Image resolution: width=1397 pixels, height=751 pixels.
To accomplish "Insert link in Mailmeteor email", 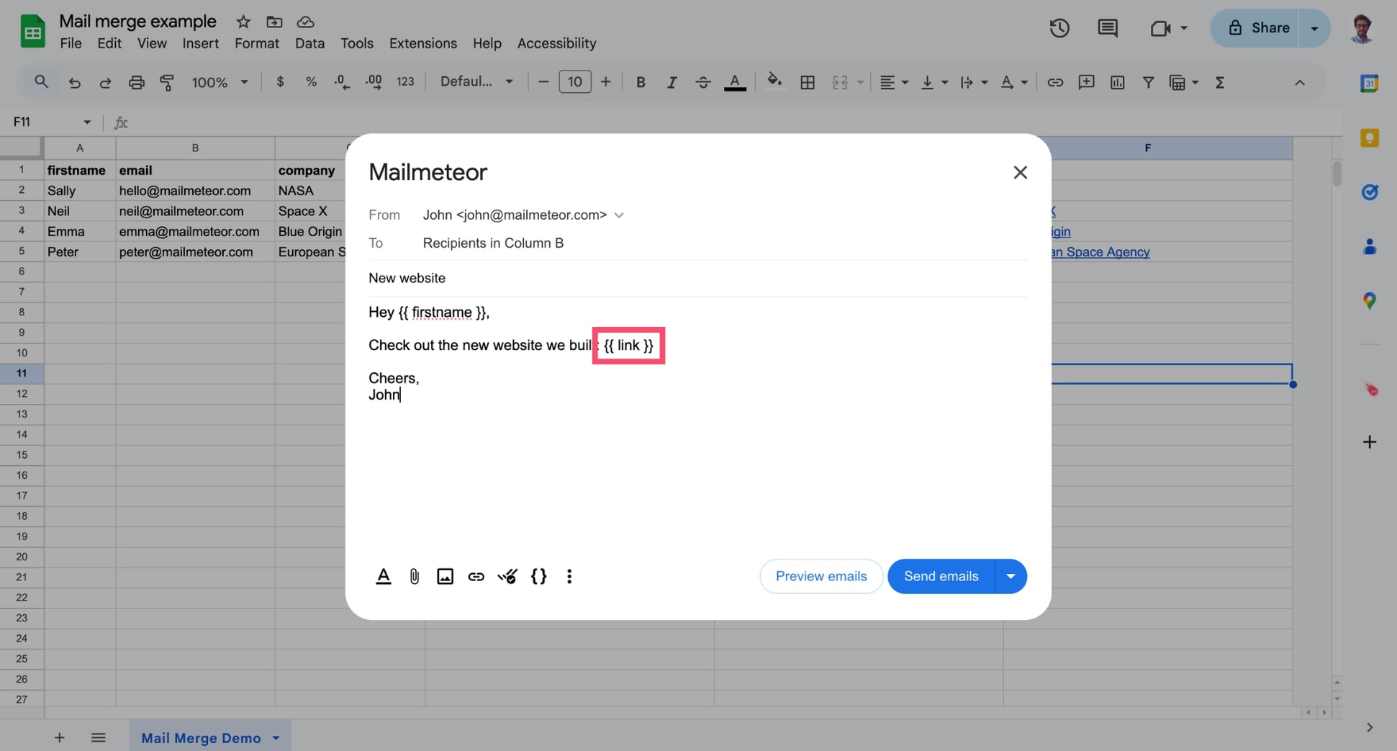I will coord(476,576).
